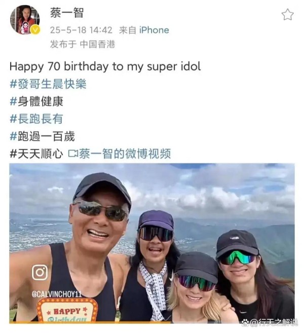Play the mountain selfie video thumbnail

[152, 243]
